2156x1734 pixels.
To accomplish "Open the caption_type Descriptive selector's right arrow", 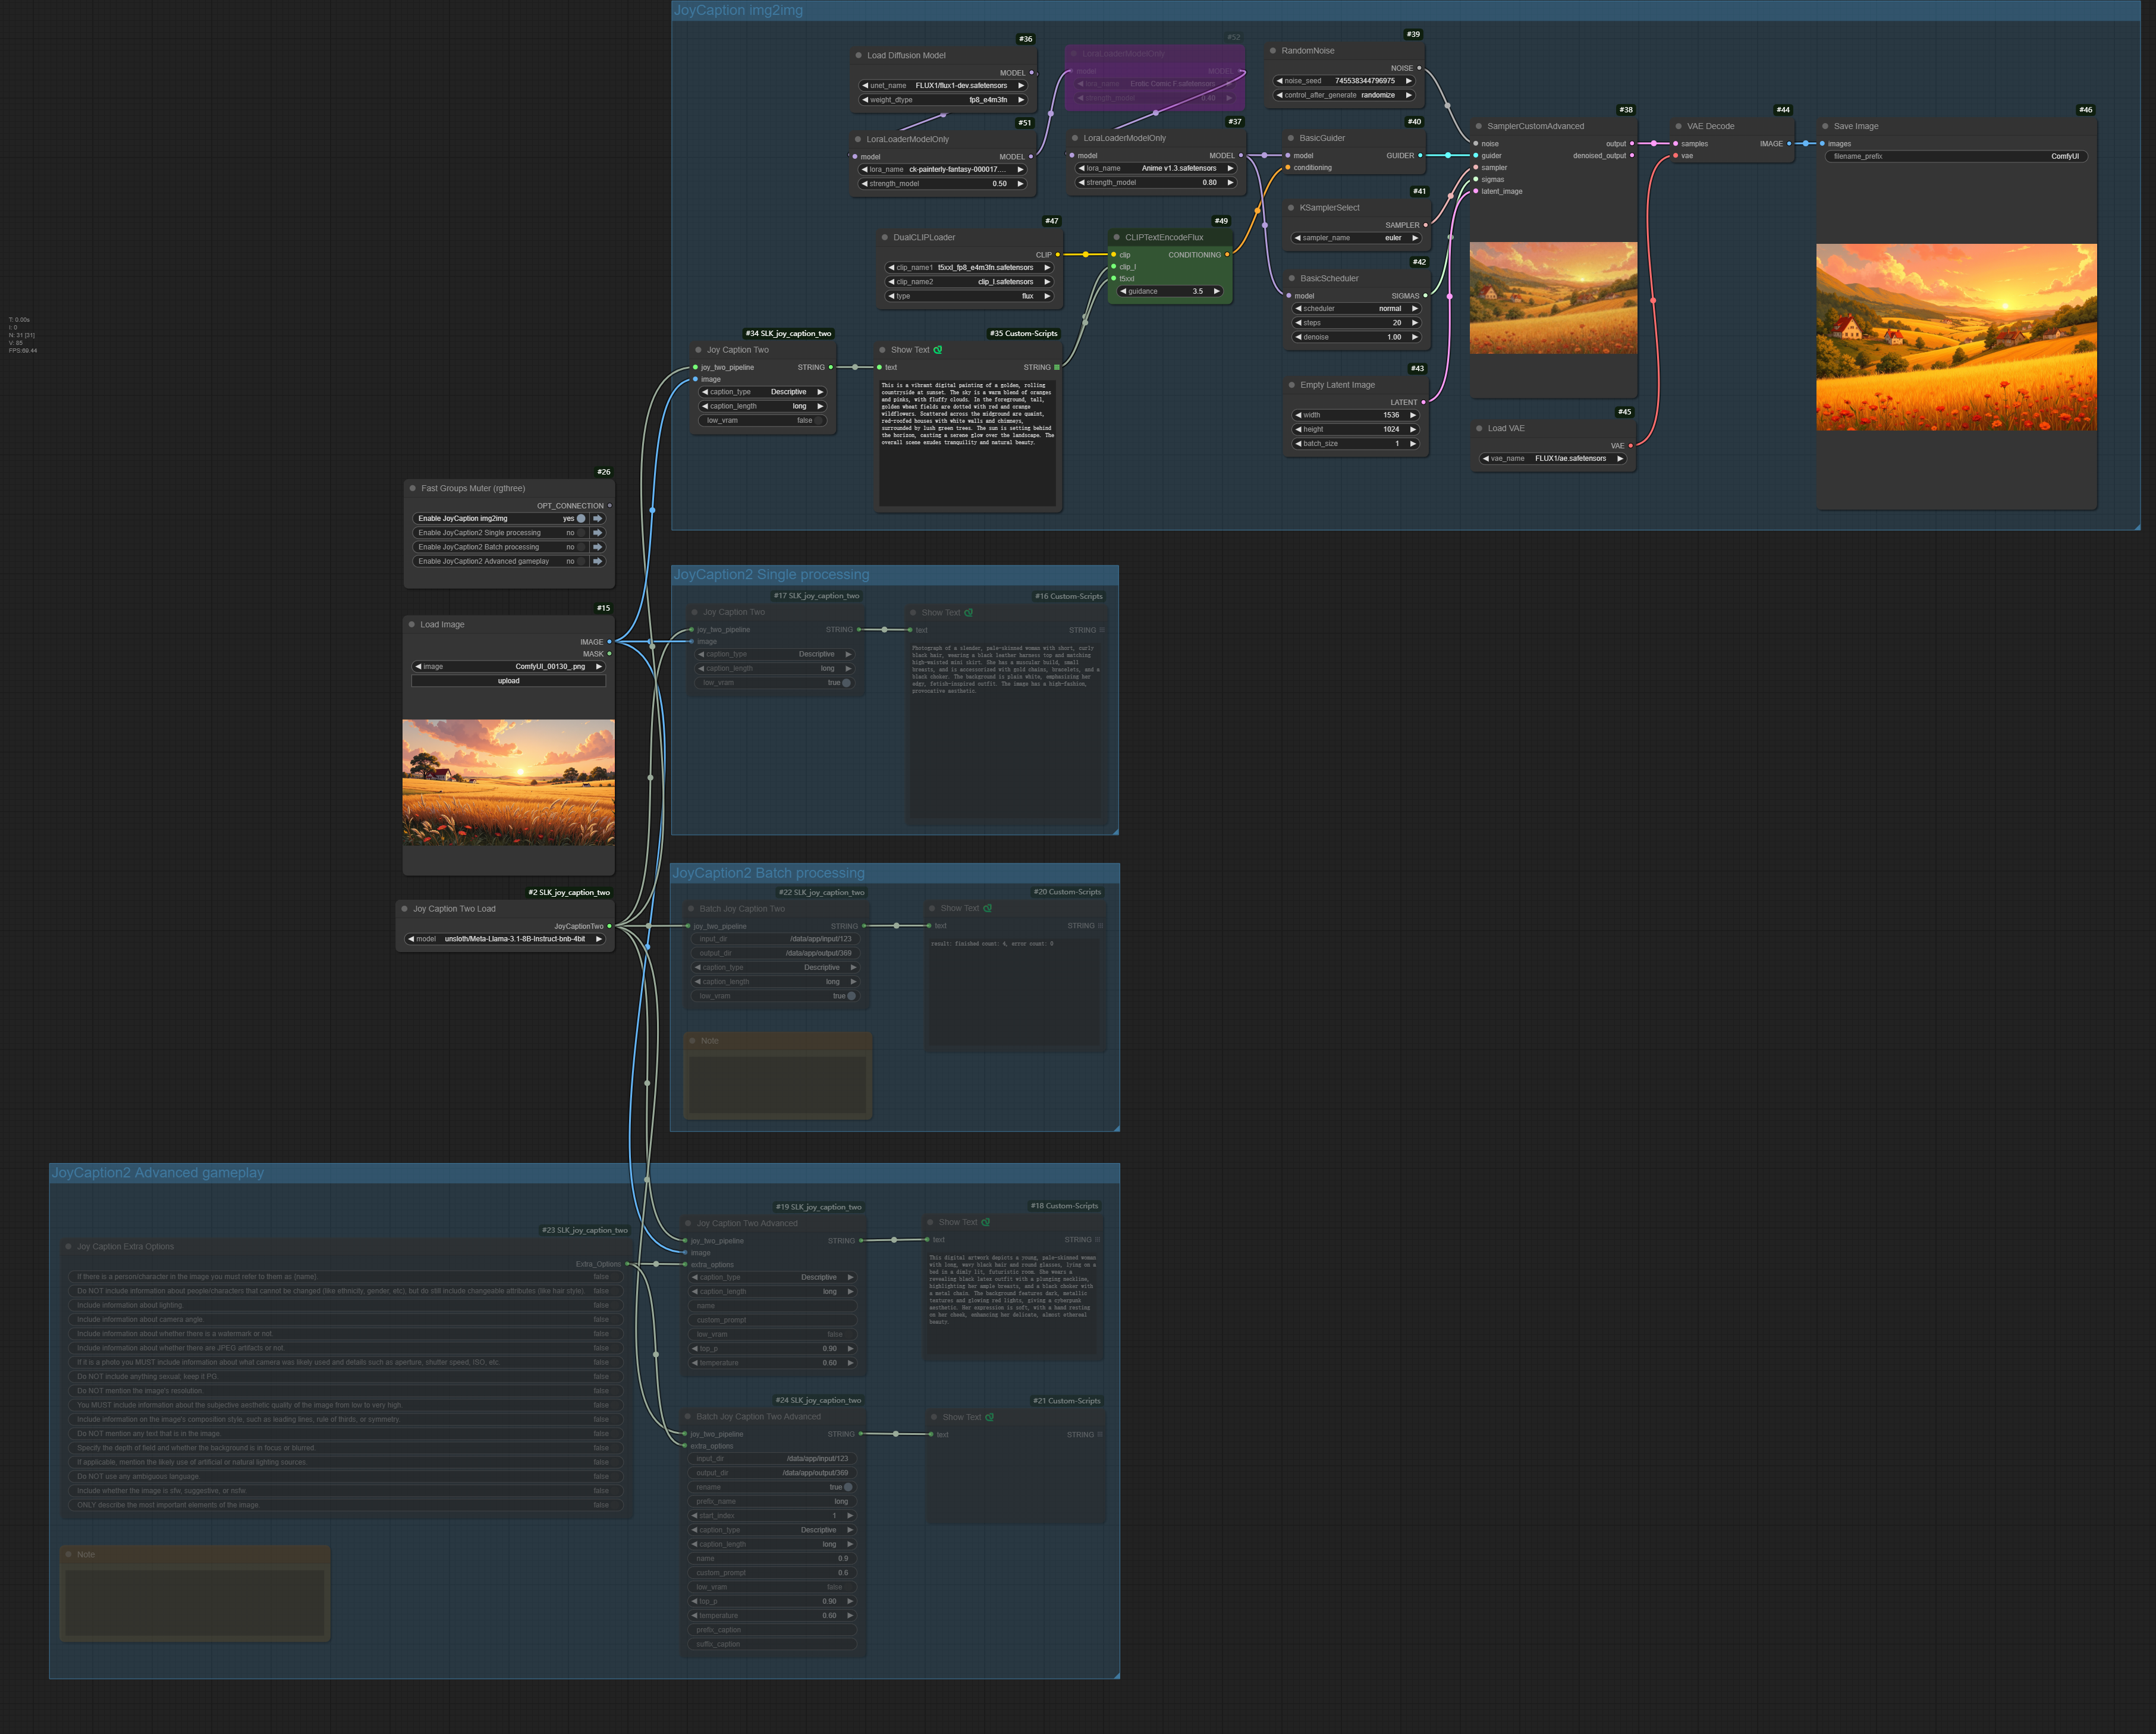I will 820,392.
